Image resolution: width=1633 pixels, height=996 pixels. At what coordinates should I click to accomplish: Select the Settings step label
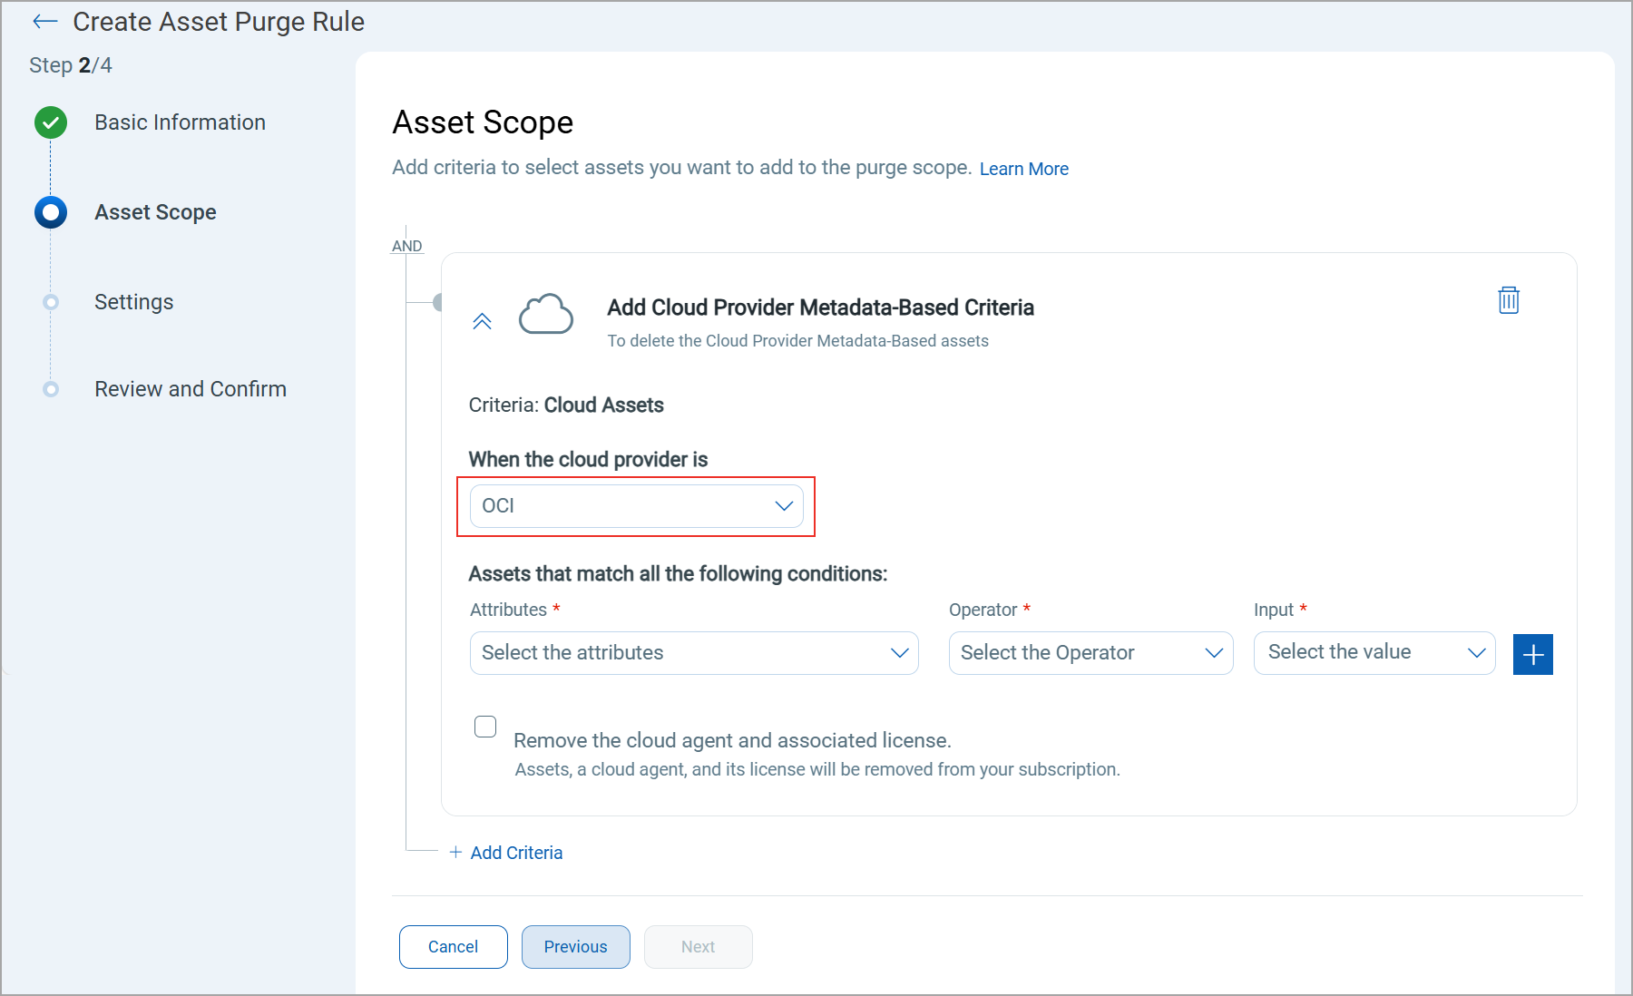(133, 302)
